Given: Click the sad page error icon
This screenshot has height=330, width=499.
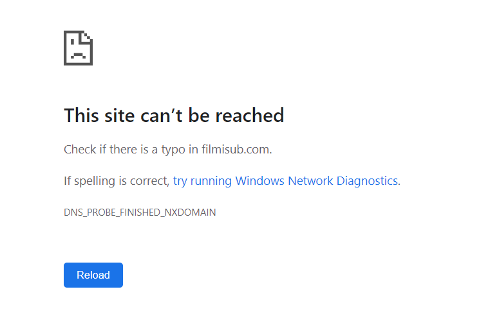Looking at the screenshot, I should [78, 48].
